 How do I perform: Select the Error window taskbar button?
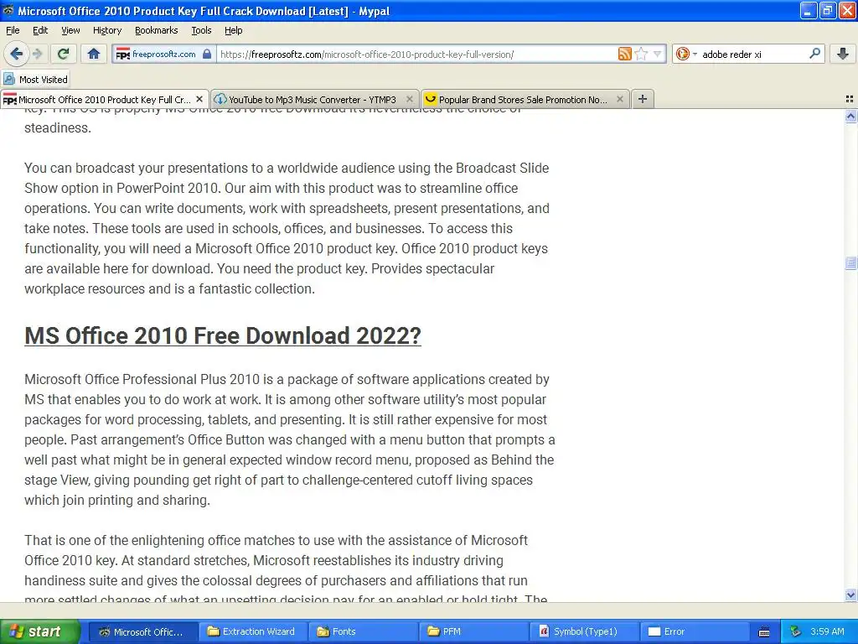695,631
